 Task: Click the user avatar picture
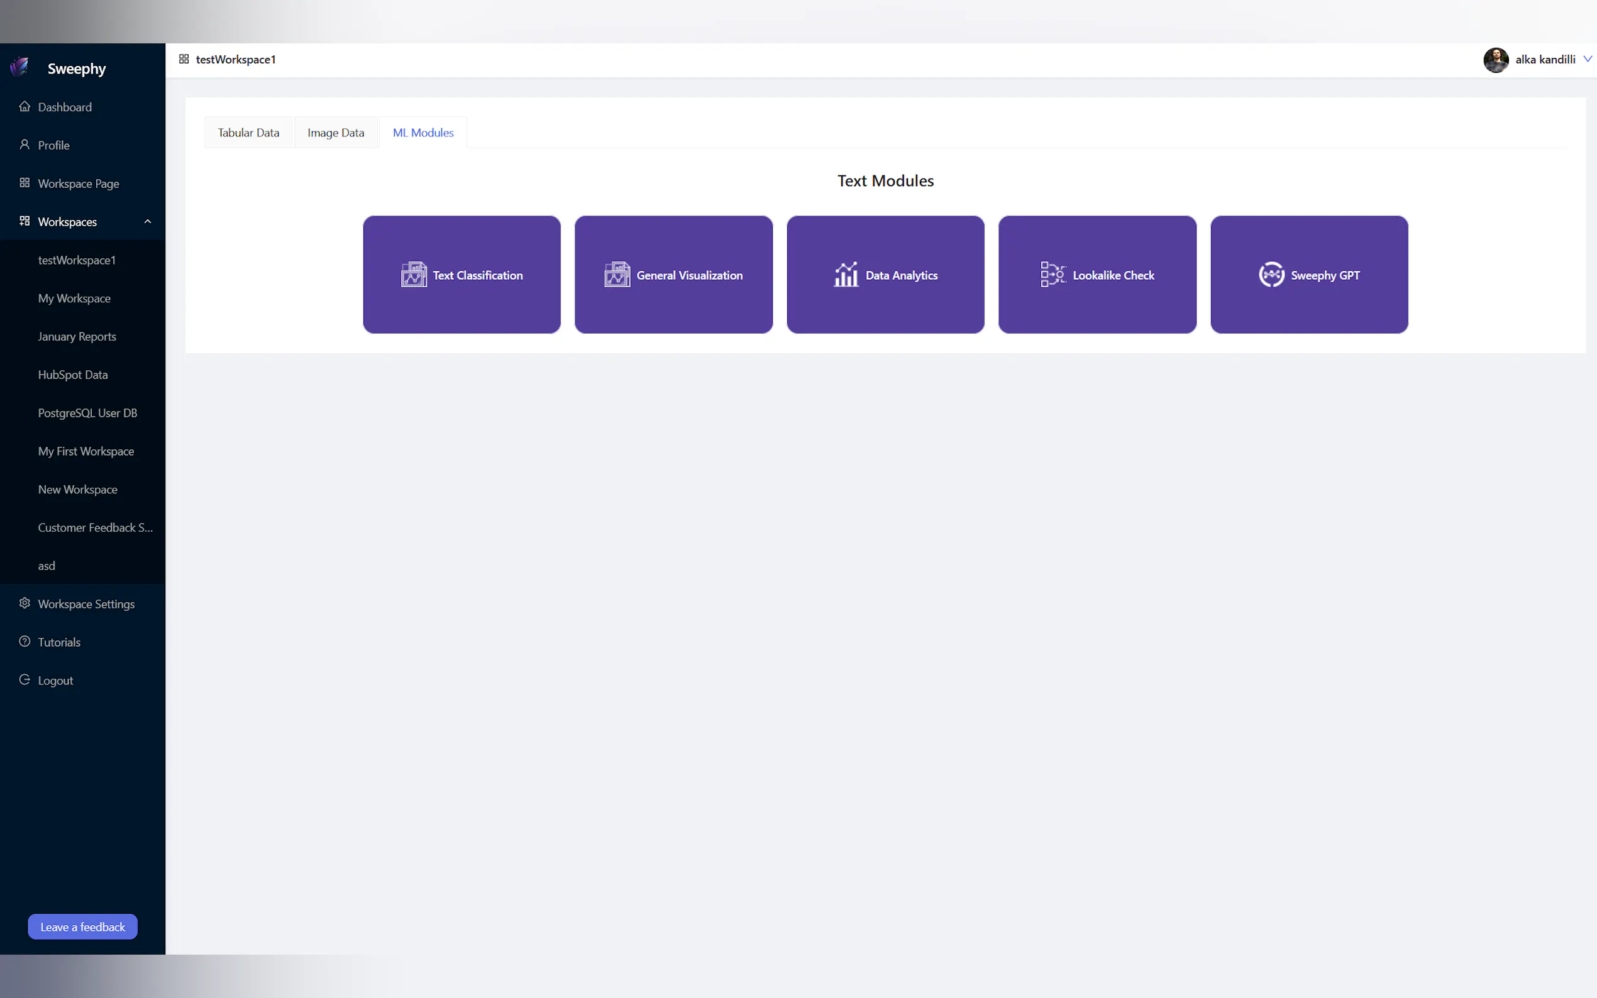pos(1495,60)
